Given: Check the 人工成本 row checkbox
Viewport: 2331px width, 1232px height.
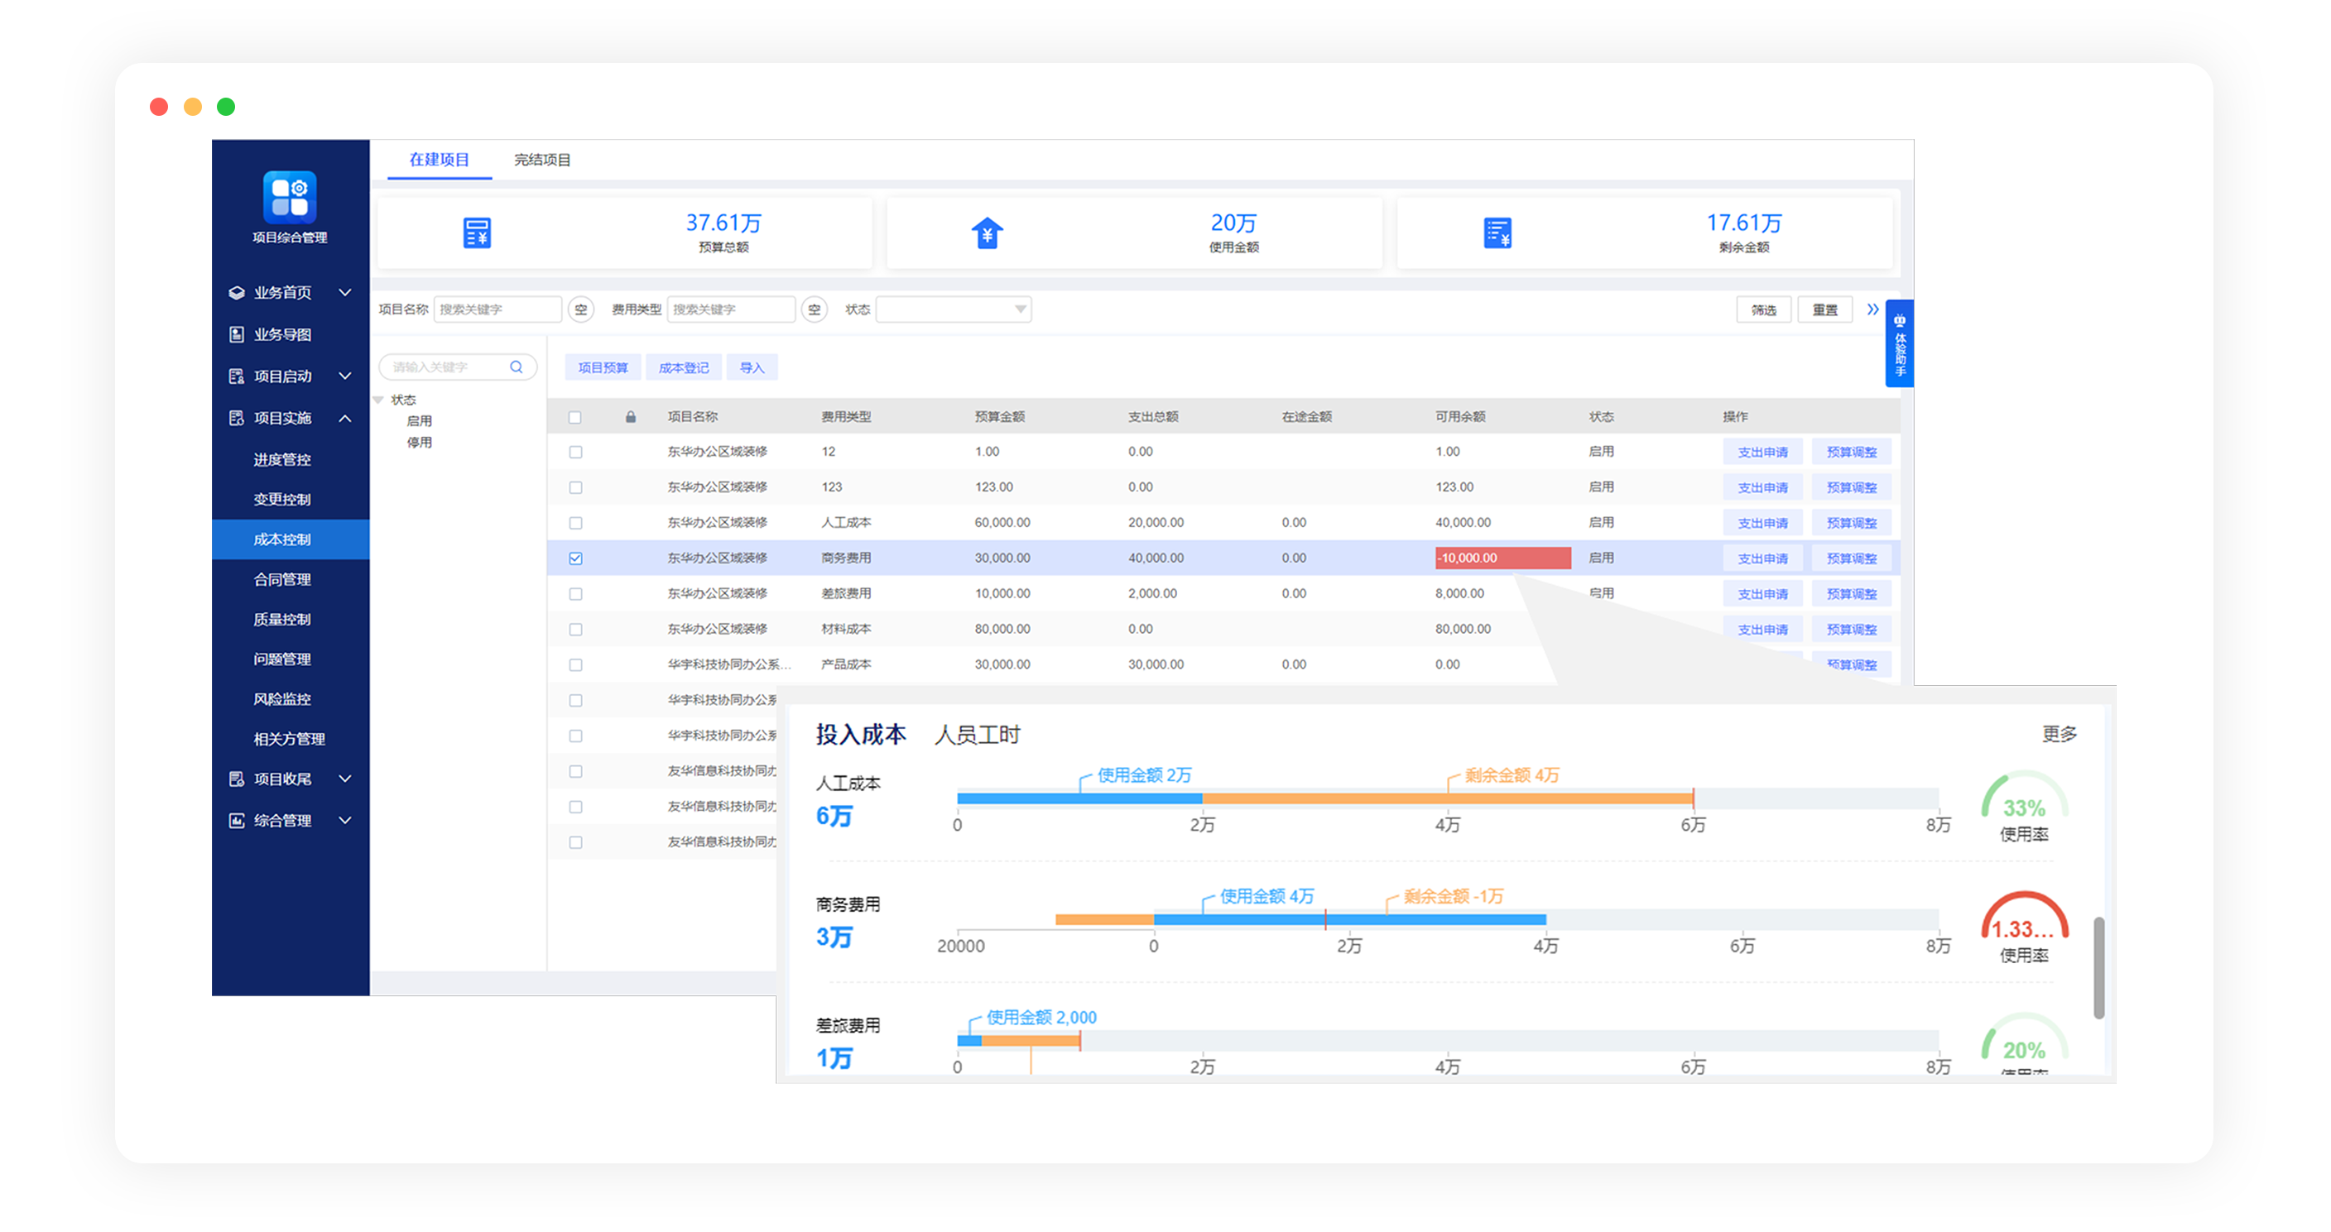Looking at the screenshot, I should 575,523.
